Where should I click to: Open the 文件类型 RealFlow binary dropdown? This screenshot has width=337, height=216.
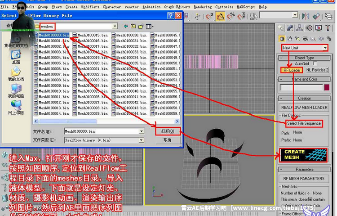(141, 140)
